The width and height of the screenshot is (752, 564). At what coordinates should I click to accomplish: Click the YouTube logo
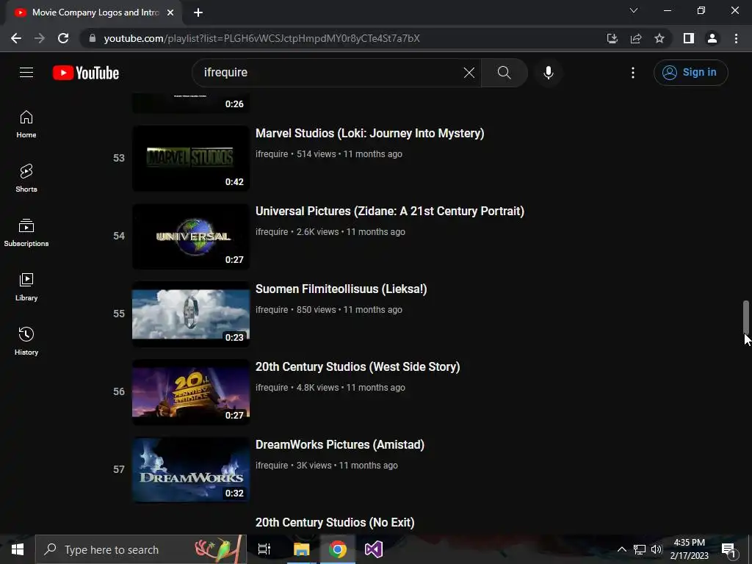pyautogui.click(x=86, y=73)
